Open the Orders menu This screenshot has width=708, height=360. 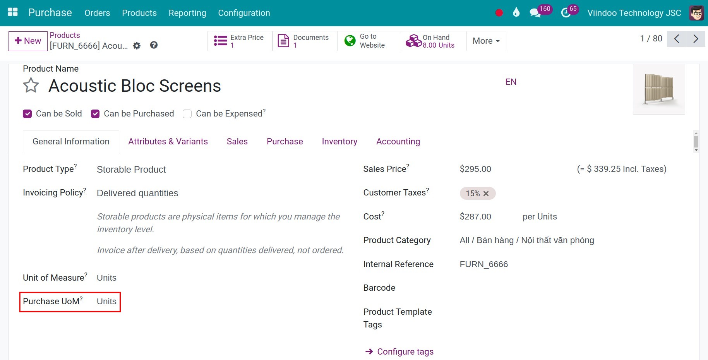click(97, 13)
